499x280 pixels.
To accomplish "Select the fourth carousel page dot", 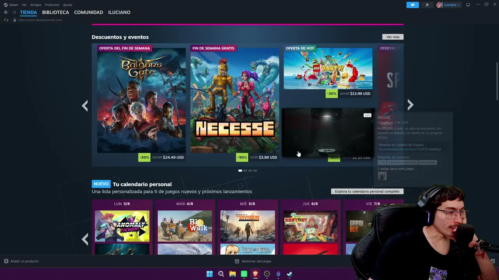I will coord(255,170).
